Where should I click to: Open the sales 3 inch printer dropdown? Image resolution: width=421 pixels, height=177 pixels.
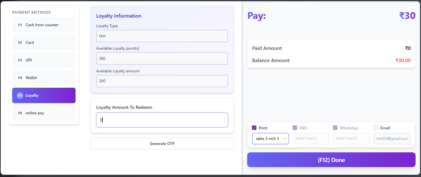click(271, 139)
